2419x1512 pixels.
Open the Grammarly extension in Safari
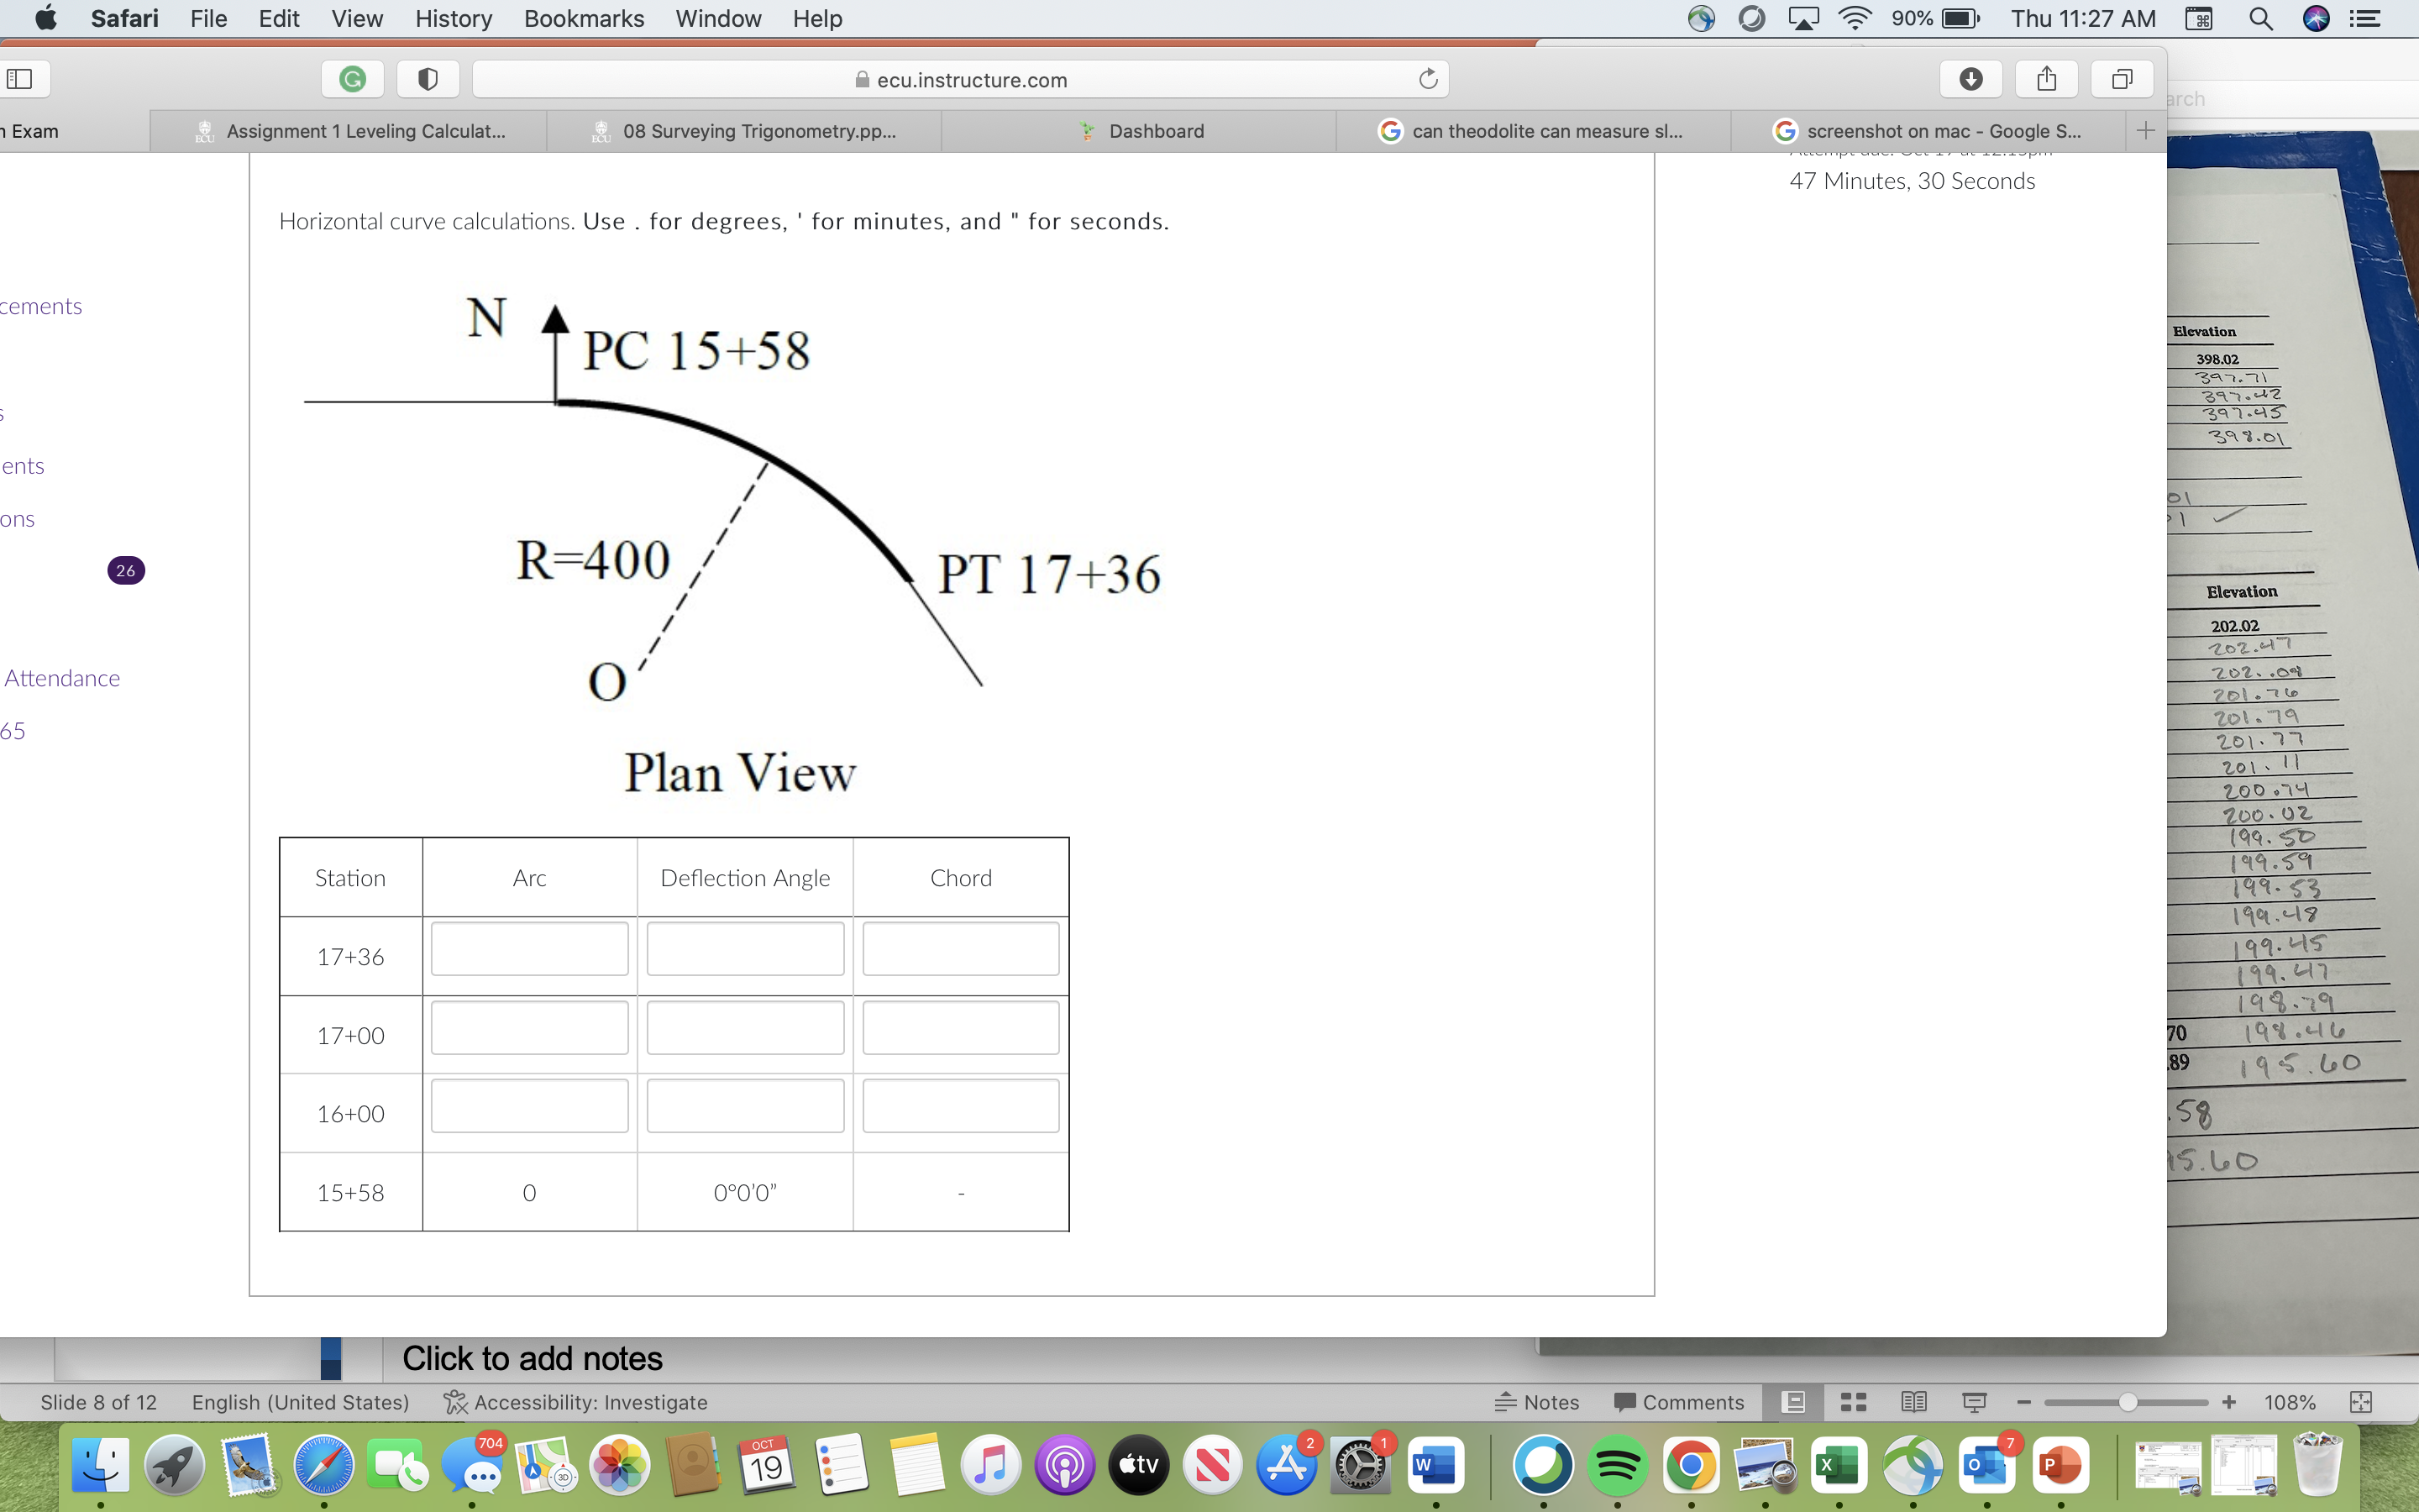click(351, 79)
